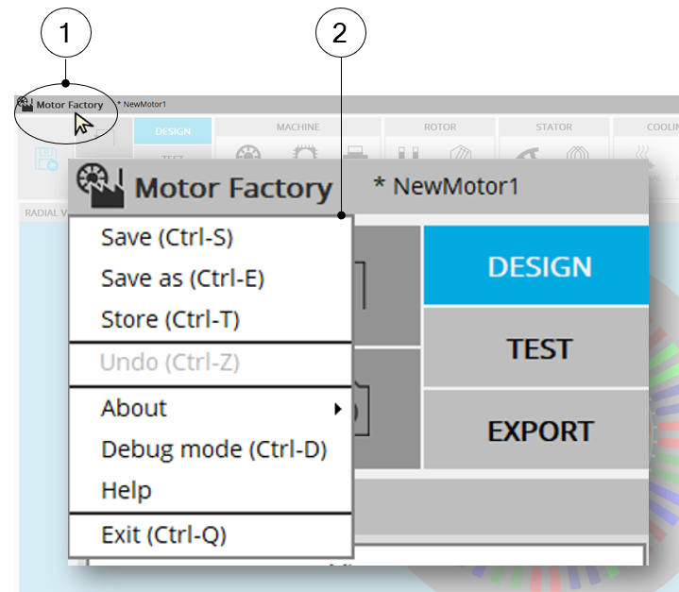The width and height of the screenshot is (679, 592).
Task: Click the small Motor Factory logo icon in title bar
Action: [25, 103]
